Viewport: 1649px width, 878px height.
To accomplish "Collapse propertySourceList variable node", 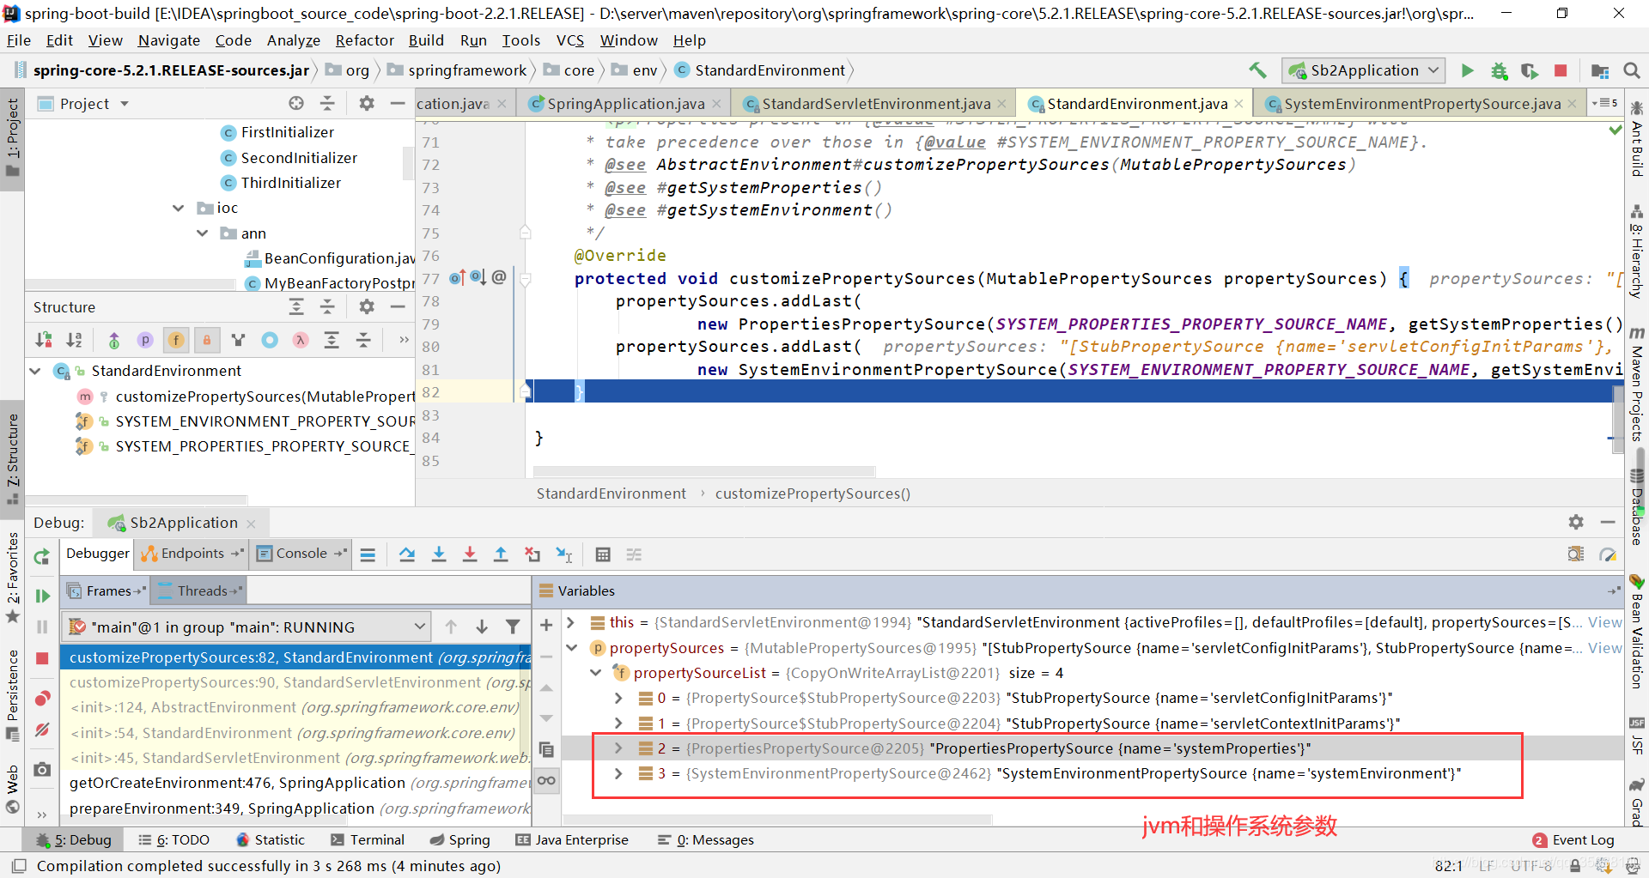I will [594, 673].
